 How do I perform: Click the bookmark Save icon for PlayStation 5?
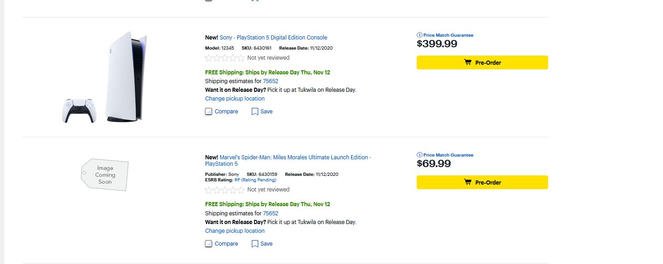255,112
